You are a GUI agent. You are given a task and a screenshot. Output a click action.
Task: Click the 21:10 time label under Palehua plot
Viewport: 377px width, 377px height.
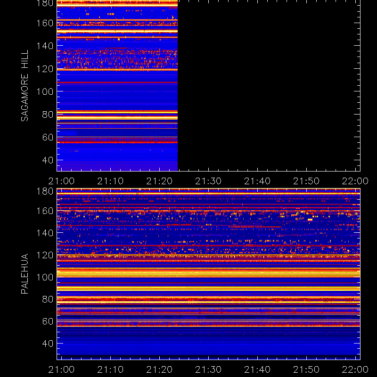pos(110,369)
